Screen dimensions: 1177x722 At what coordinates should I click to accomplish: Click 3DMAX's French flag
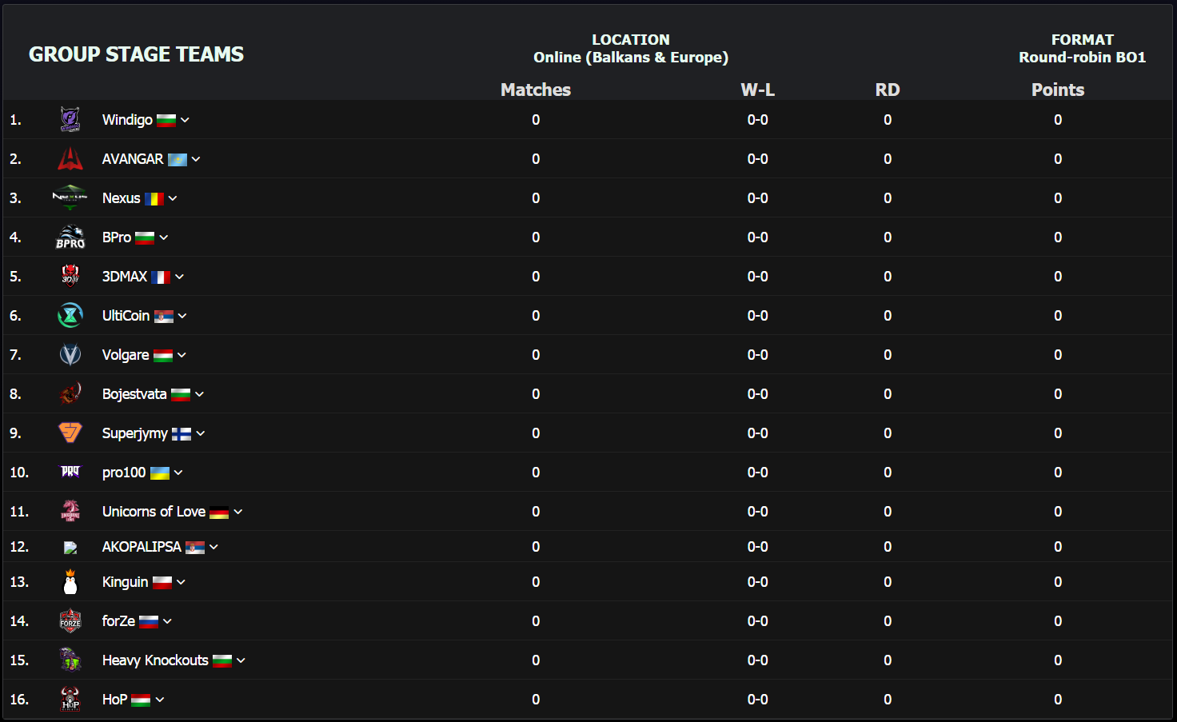pos(161,277)
